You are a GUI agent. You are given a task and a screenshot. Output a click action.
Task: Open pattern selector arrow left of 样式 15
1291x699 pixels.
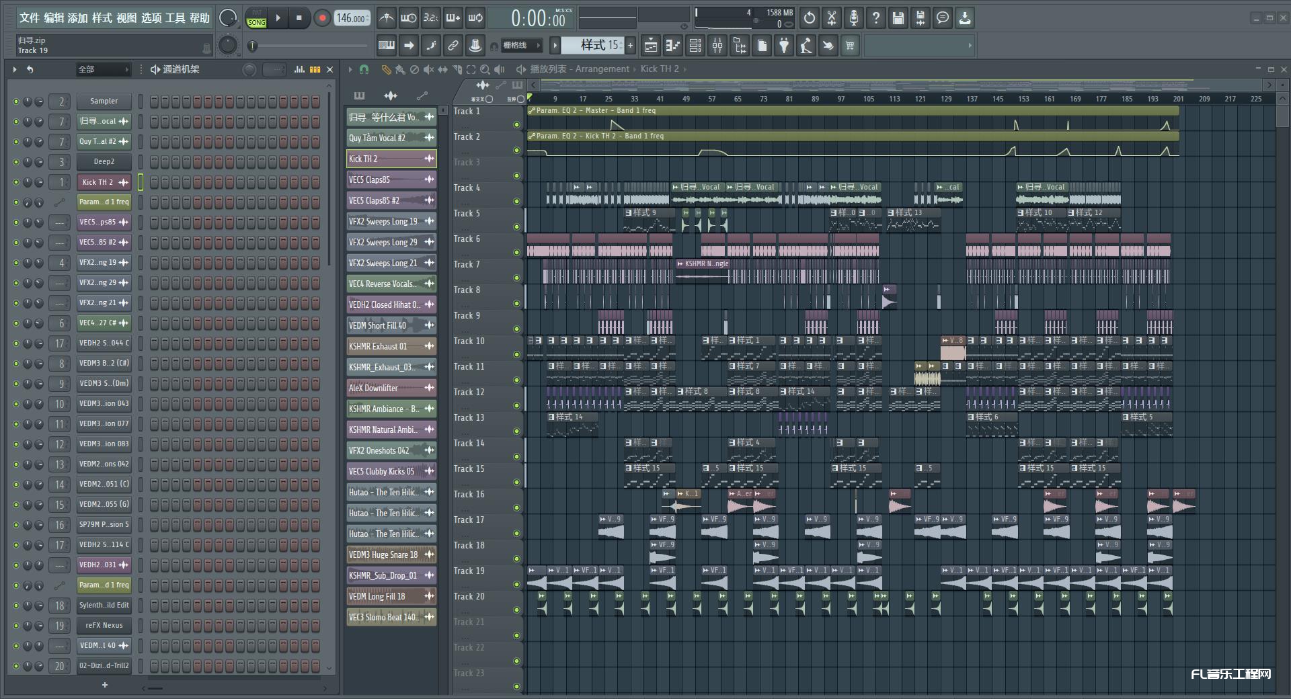pos(555,46)
